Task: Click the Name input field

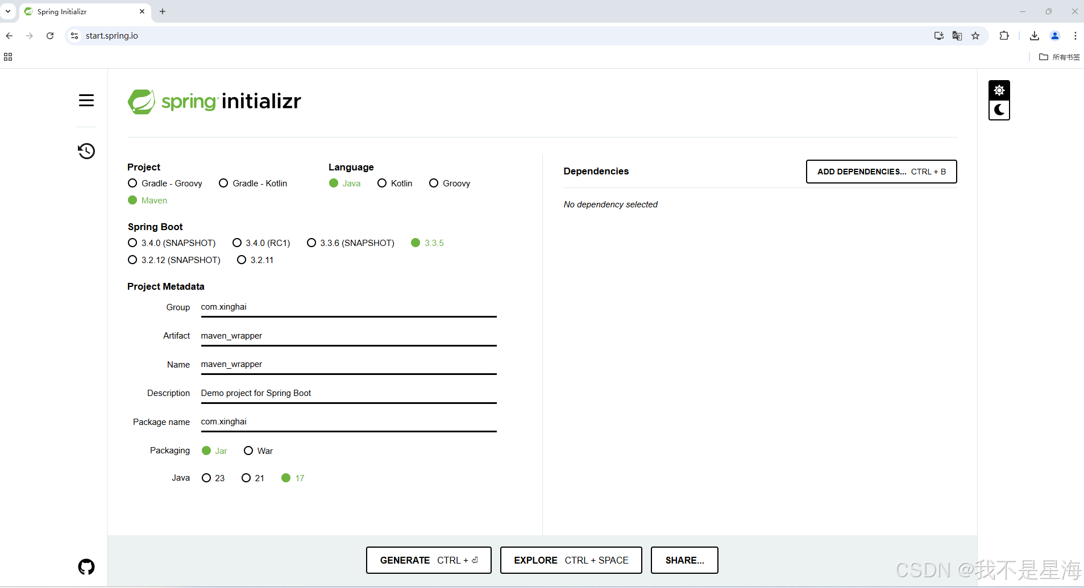Action: coord(348,365)
